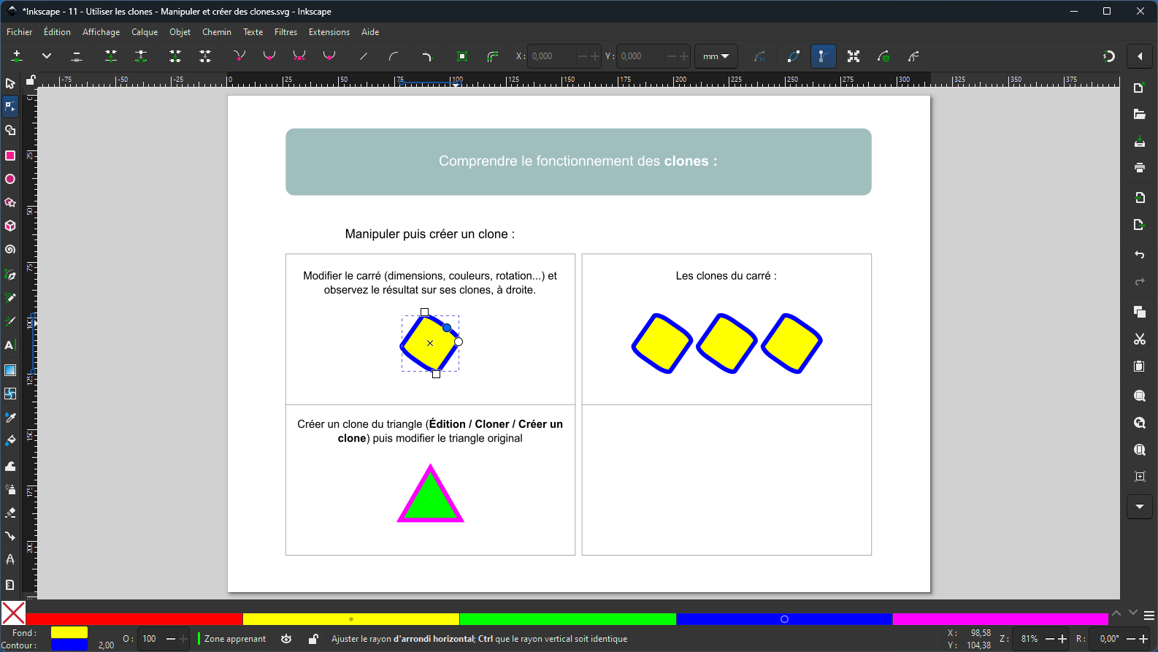Expand the commands bar overflow arrow
The height and width of the screenshot is (652, 1158).
[1140, 507]
